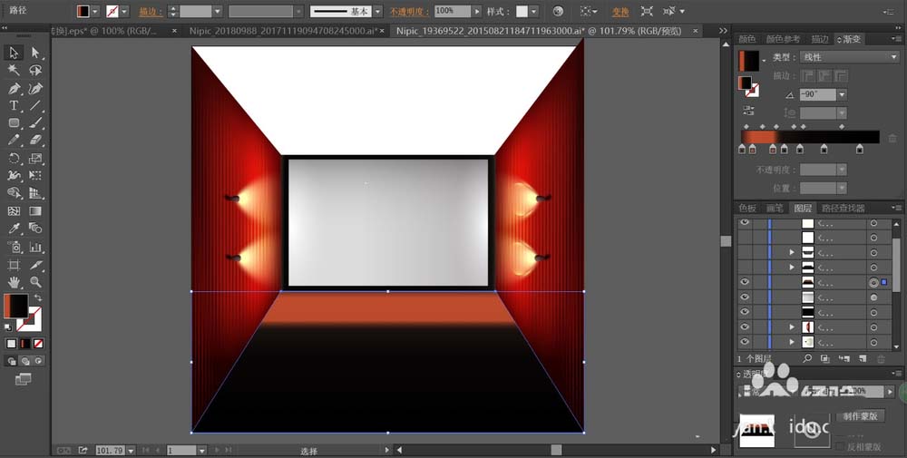Apply None mode button in toolbox
This screenshot has width=907, height=458.
pos(38,344)
